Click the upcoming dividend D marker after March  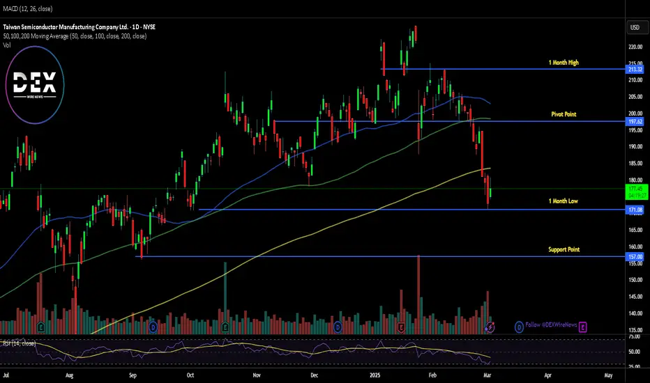pos(519,327)
